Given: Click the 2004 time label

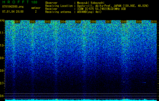Looking at the screenshot, I should (x=63, y=22).
